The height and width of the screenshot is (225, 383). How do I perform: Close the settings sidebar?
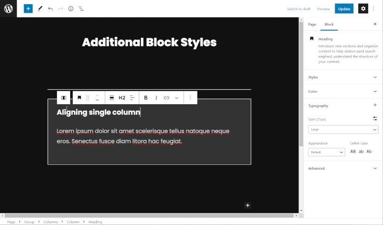coord(375,24)
